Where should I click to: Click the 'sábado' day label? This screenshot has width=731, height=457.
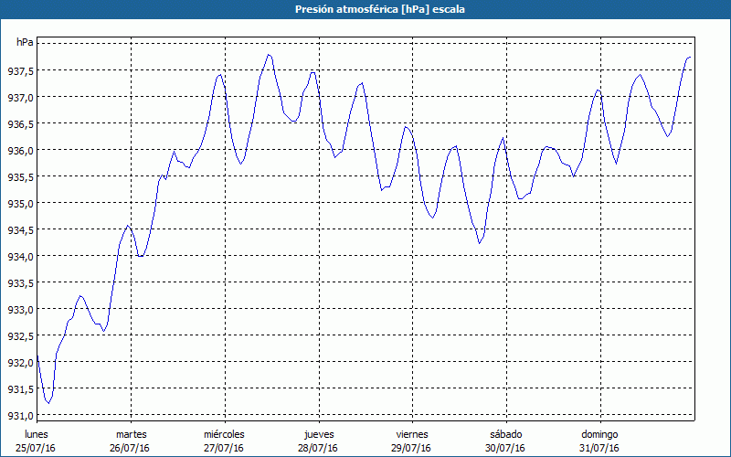click(x=505, y=434)
